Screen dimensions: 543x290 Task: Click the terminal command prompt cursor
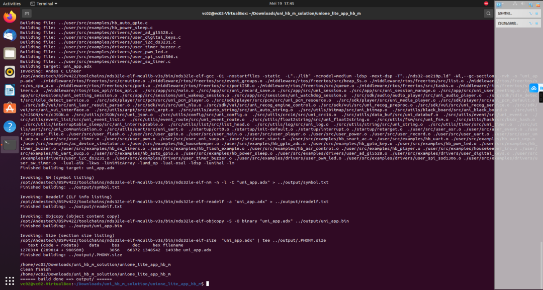click(208, 284)
